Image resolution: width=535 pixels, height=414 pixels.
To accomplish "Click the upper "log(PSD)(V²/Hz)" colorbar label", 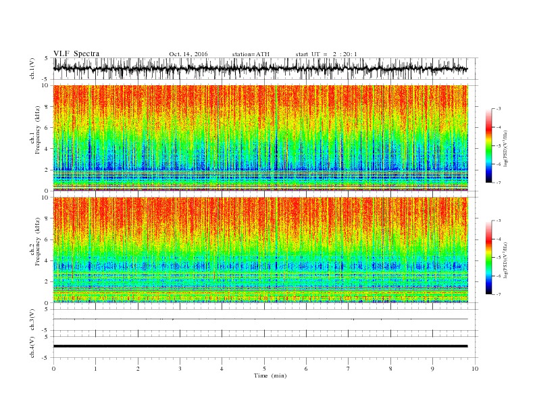I will click(x=506, y=148).
